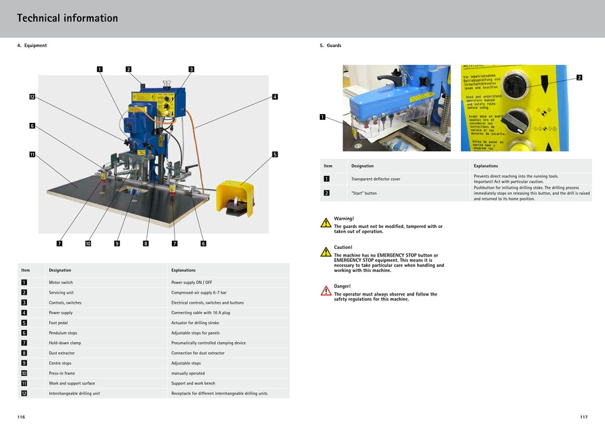Click the yellow Warning triangle icon
This screenshot has width=605, height=428.
click(326, 223)
